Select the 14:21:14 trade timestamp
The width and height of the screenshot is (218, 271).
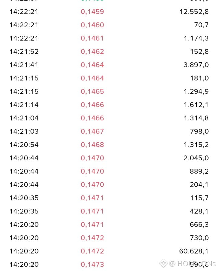(x=24, y=105)
